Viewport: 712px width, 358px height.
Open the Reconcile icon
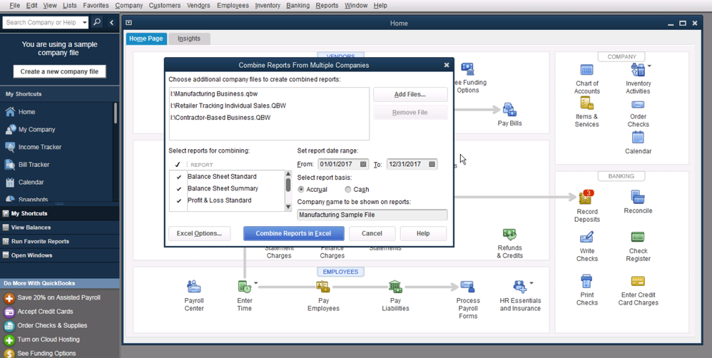[638, 197]
